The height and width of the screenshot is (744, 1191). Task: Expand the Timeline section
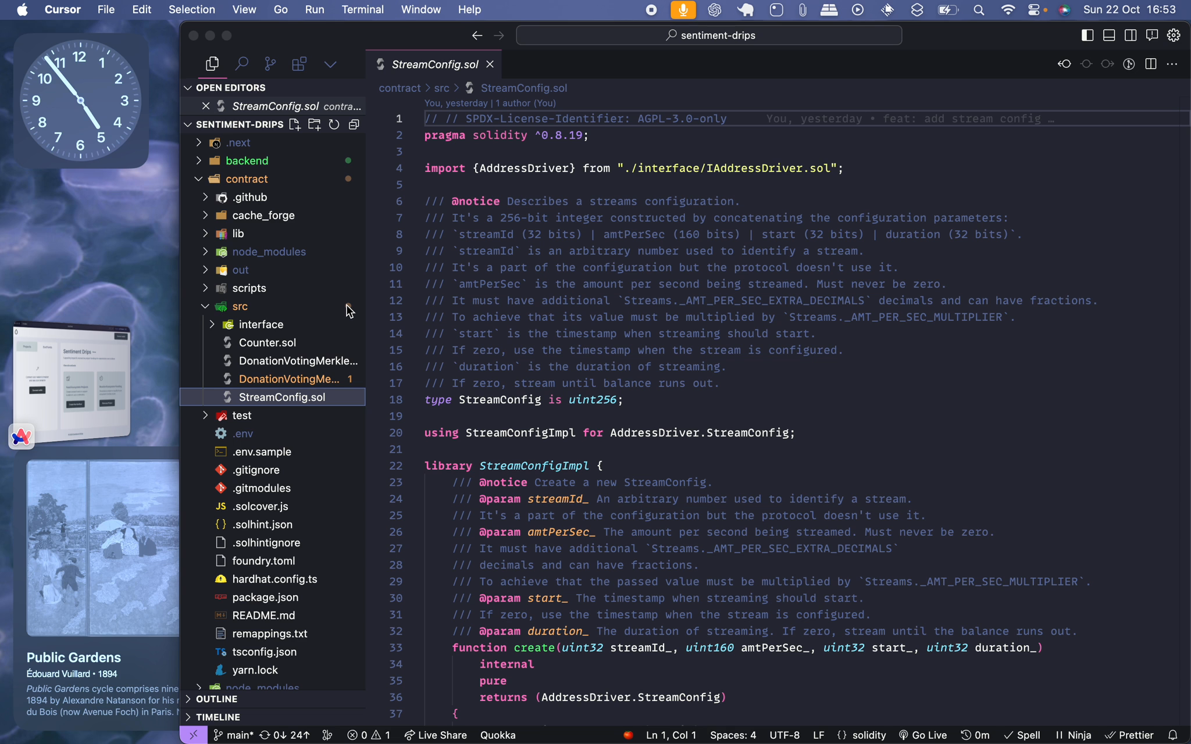(188, 717)
